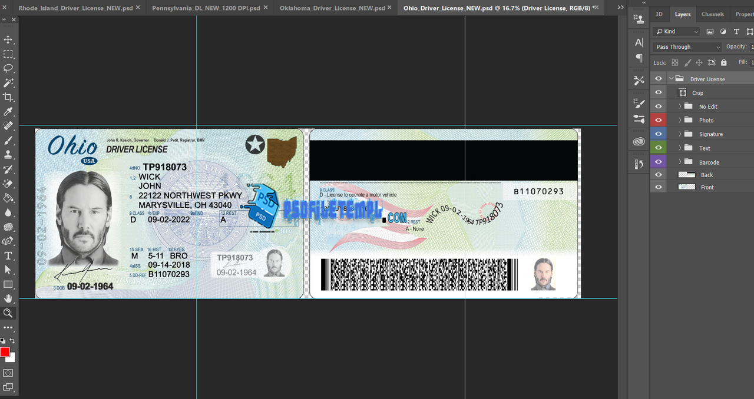Swap foreground and background colors

click(12, 341)
